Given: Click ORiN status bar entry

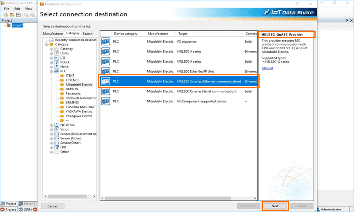Looking at the screenshot, I should point(25,209).
